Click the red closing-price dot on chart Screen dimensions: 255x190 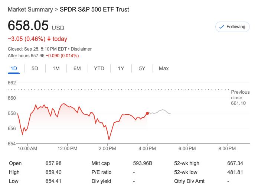[x=148, y=113]
